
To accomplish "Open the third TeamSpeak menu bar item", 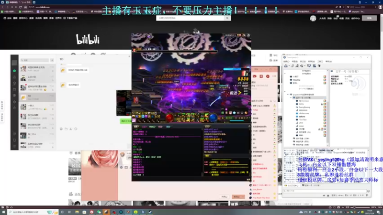I will [303, 62].
